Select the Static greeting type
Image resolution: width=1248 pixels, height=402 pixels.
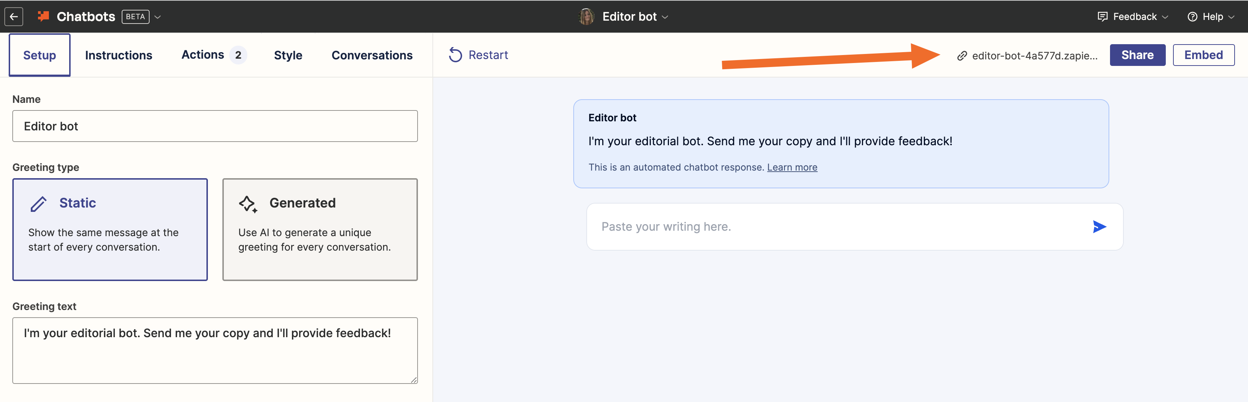[110, 230]
